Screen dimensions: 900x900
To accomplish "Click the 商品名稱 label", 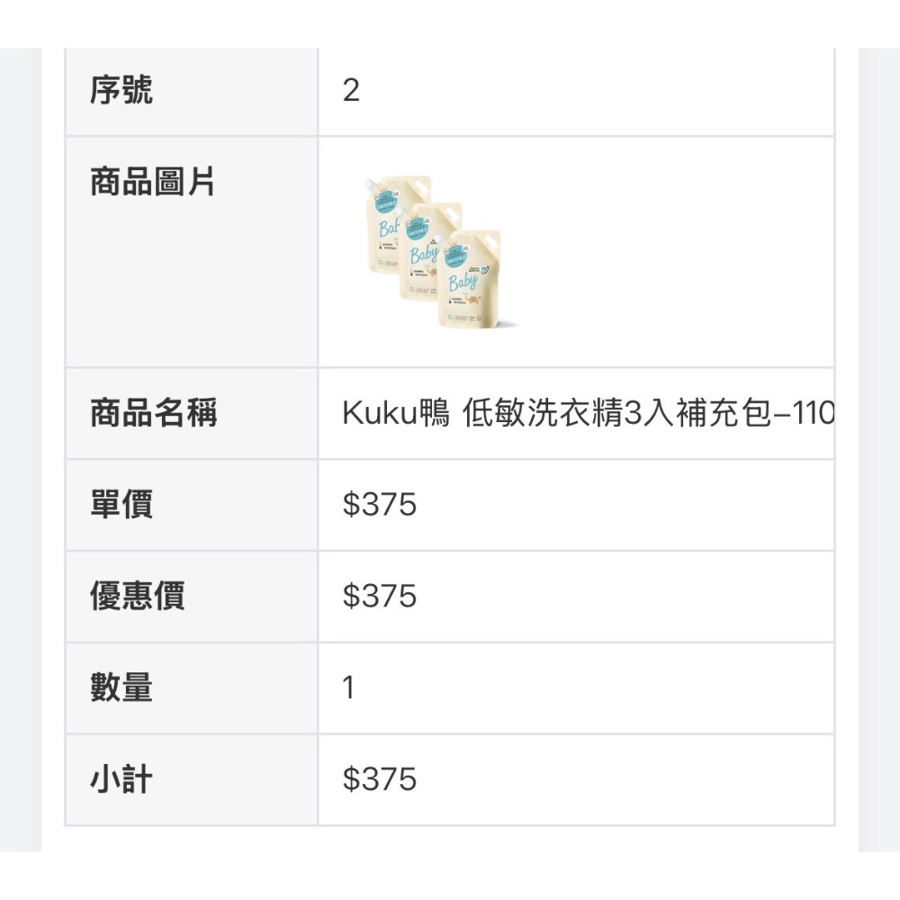I will click(154, 413).
